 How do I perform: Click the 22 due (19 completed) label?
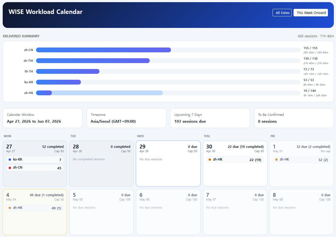pyautogui.click(x=246, y=147)
